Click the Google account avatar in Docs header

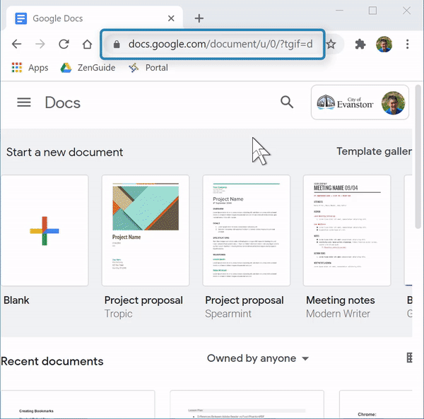tap(393, 102)
